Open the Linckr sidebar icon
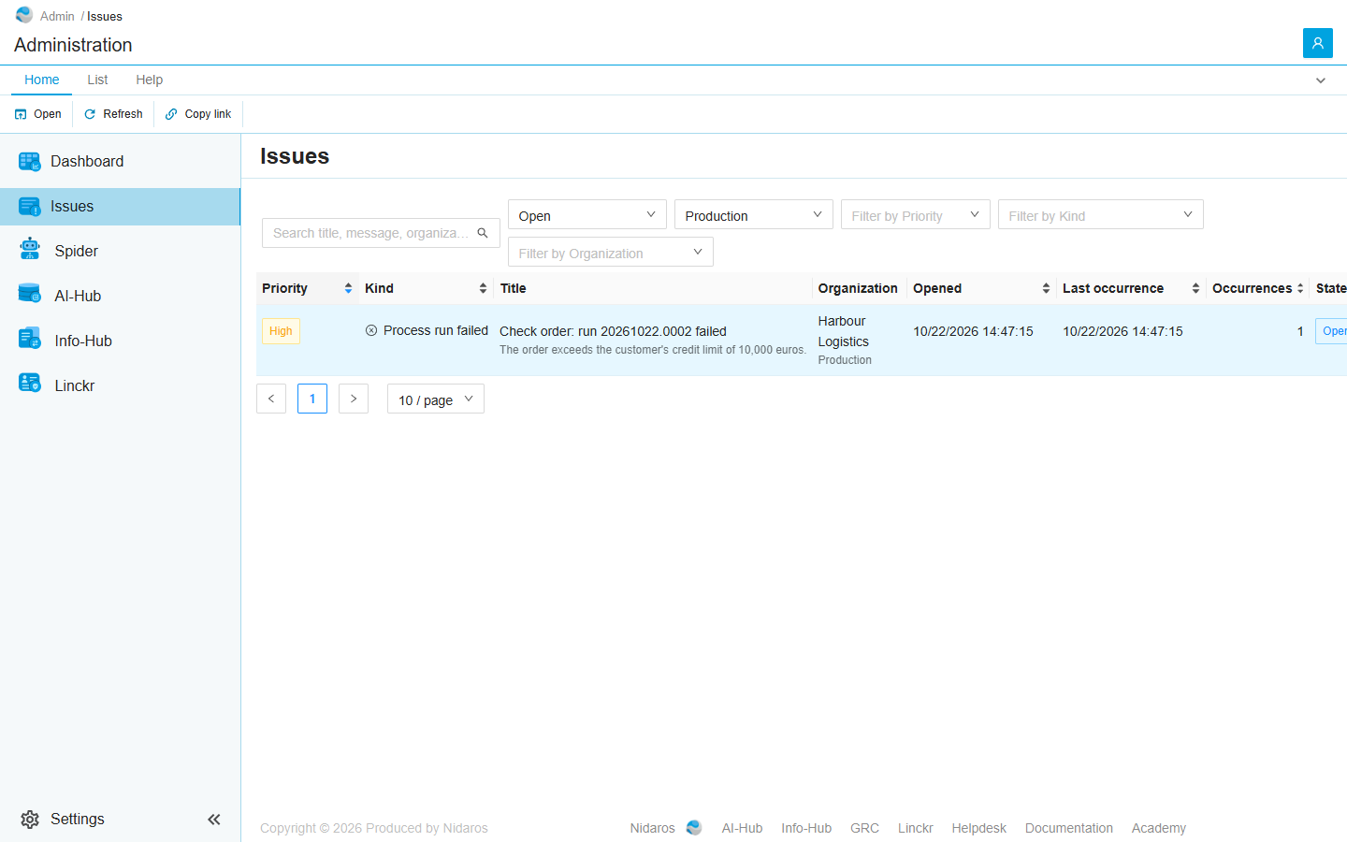 29,384
